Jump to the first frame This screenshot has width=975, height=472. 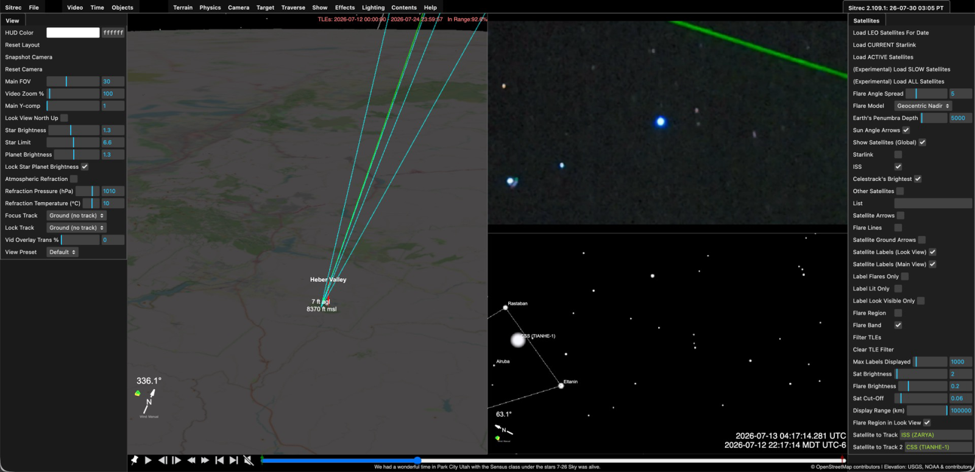219,460
